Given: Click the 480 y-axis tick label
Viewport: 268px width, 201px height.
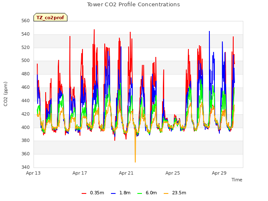Looking at the screenshot, I should (x=26, y=74).
